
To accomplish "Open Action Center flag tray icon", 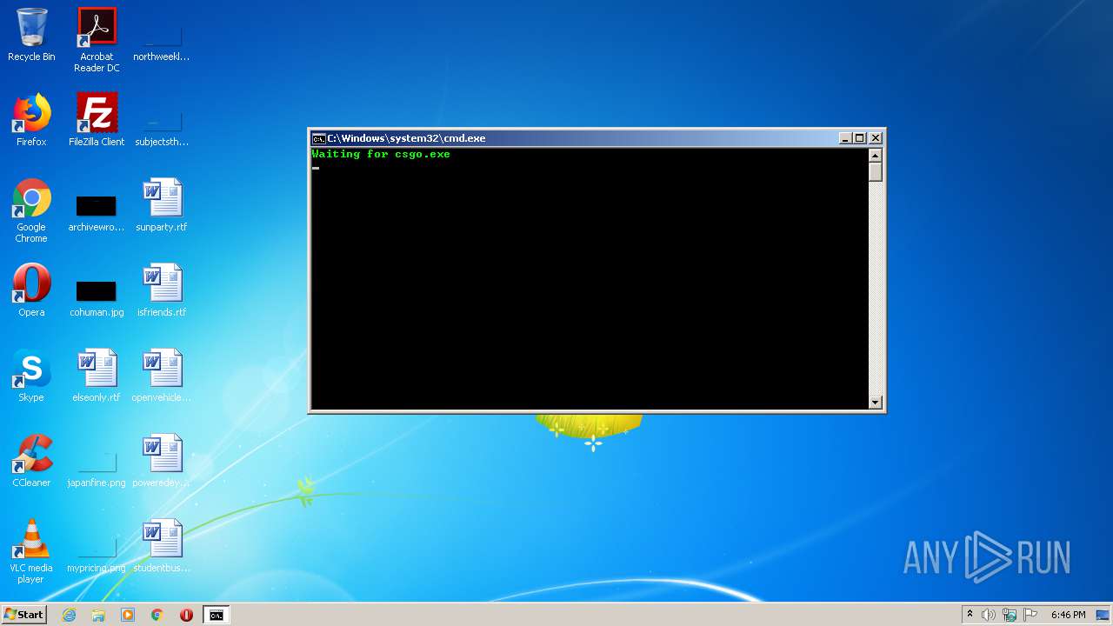I will pos(1030,615).
